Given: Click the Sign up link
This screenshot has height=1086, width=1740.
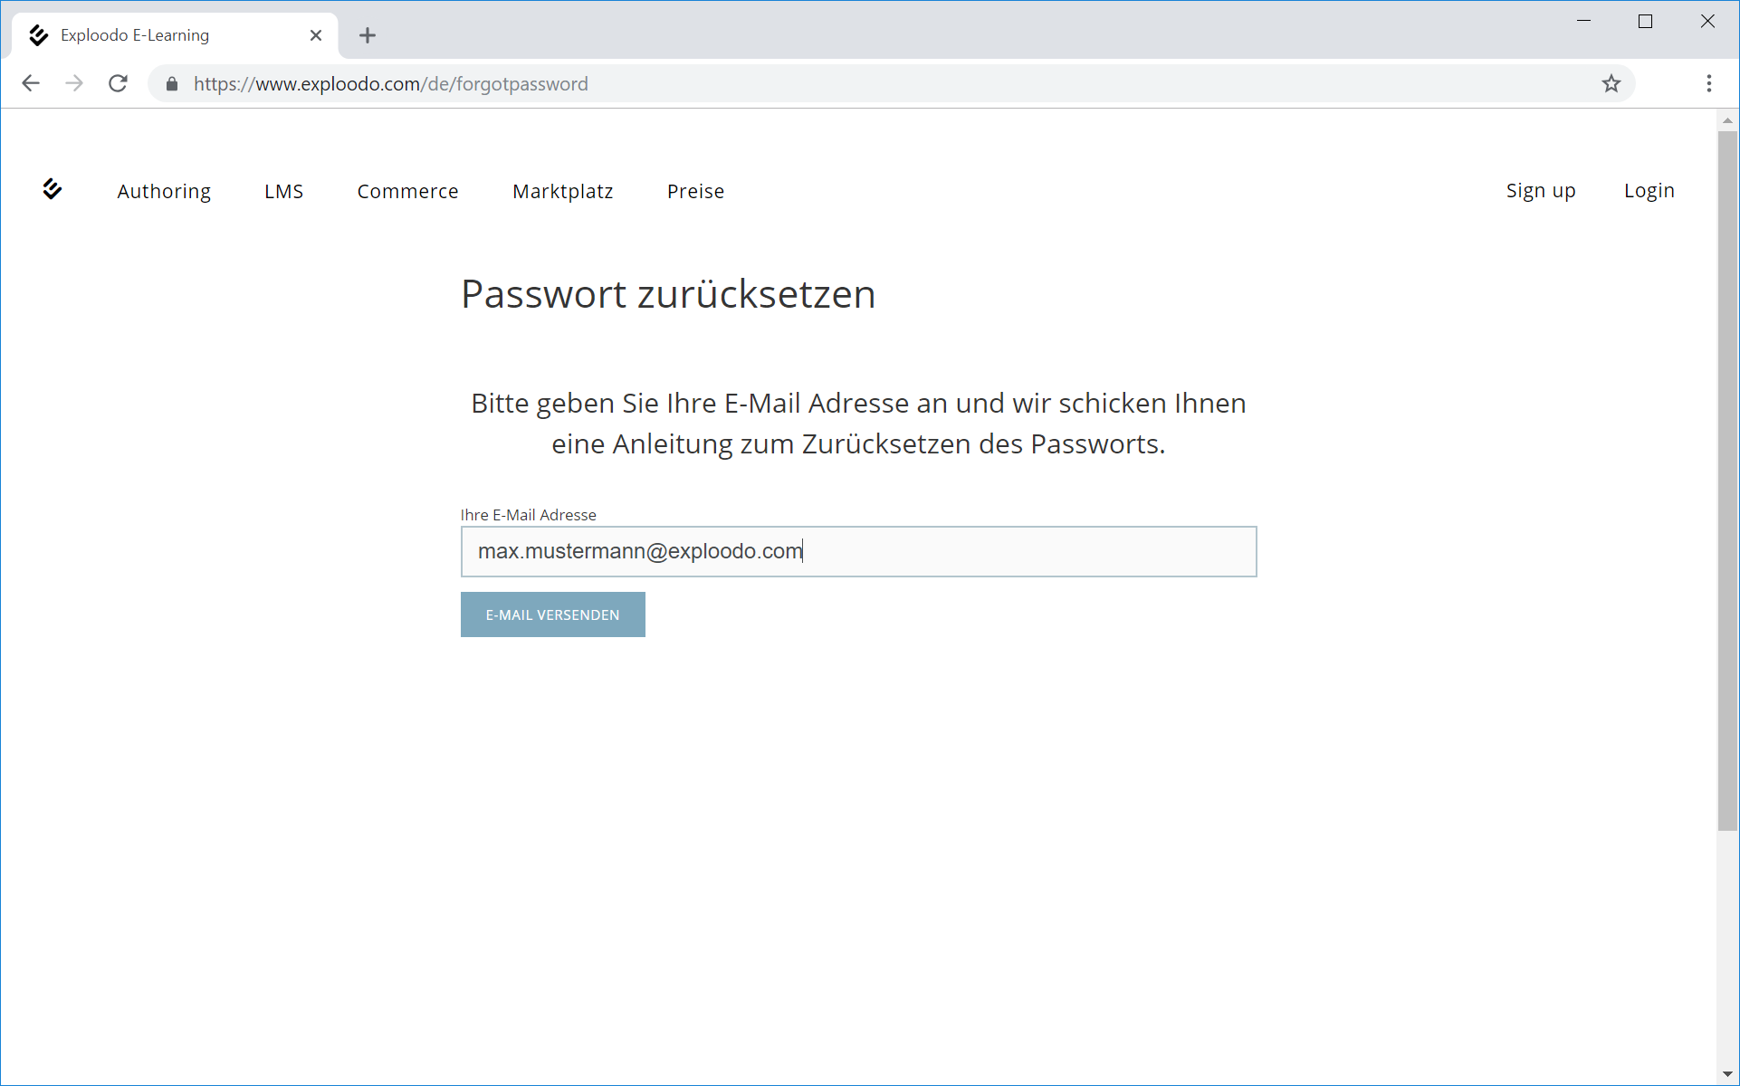Looking at the screenshot, I should pos(1540,190).
